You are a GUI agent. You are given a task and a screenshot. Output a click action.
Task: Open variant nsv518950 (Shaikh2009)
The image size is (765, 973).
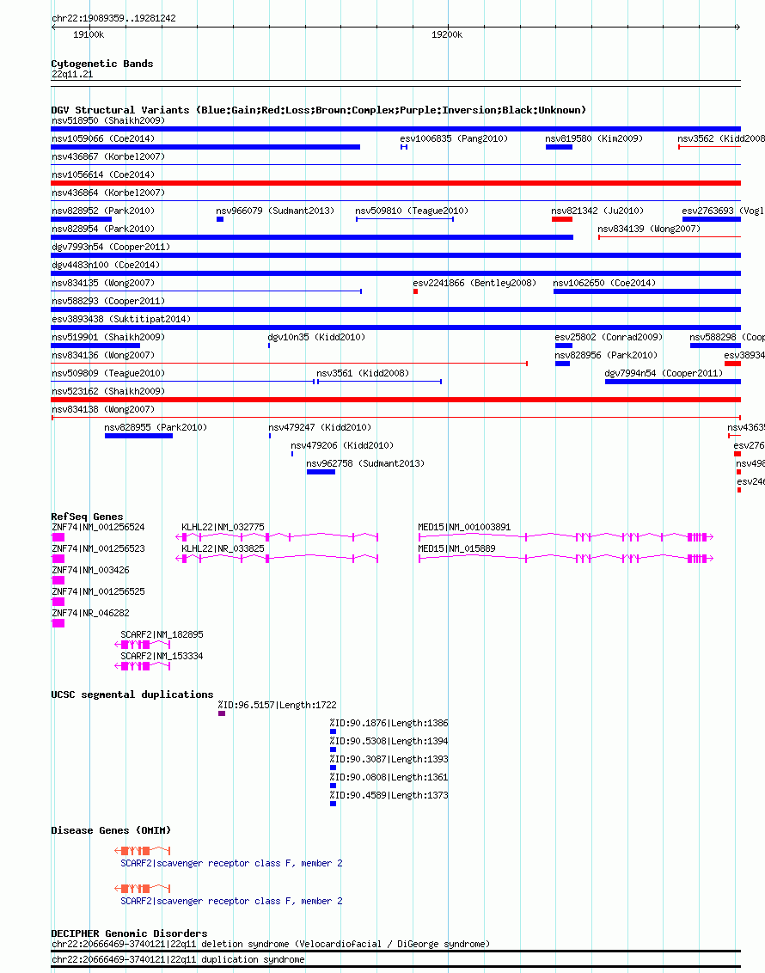[108, 120]
